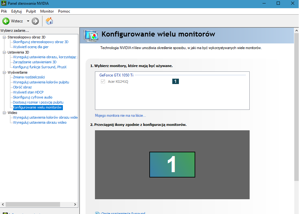This screenshot has width=299, height=214.
Task: Select the large monitor 1 layout thumbnail
Action: click(x=172, y=165)
